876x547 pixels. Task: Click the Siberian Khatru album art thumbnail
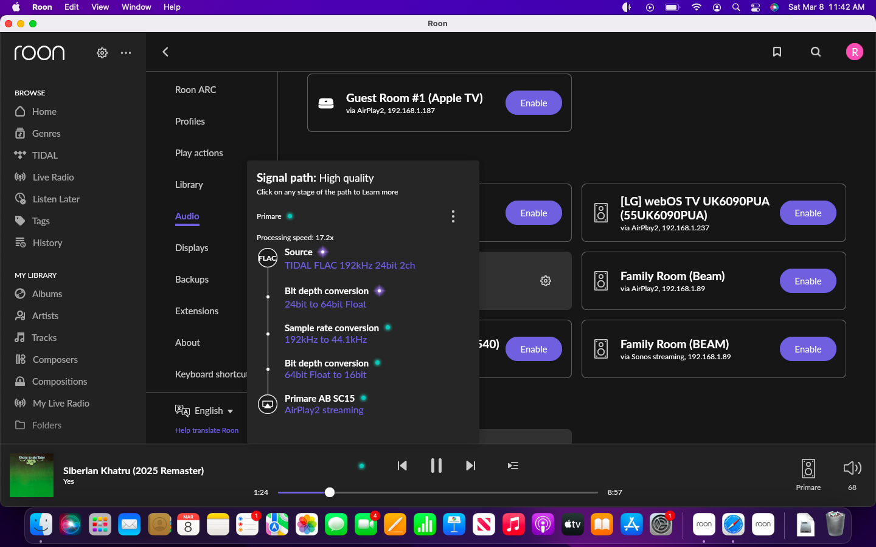click(32, 475)
